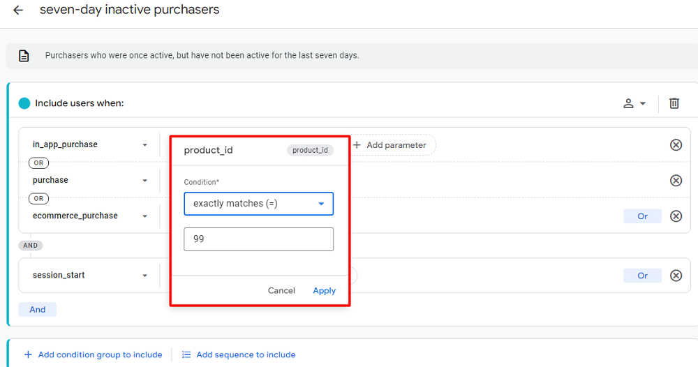Viewport: 698px width, 367px height.
Task: Remove the purchase condition row
Action: pos(676,181)
